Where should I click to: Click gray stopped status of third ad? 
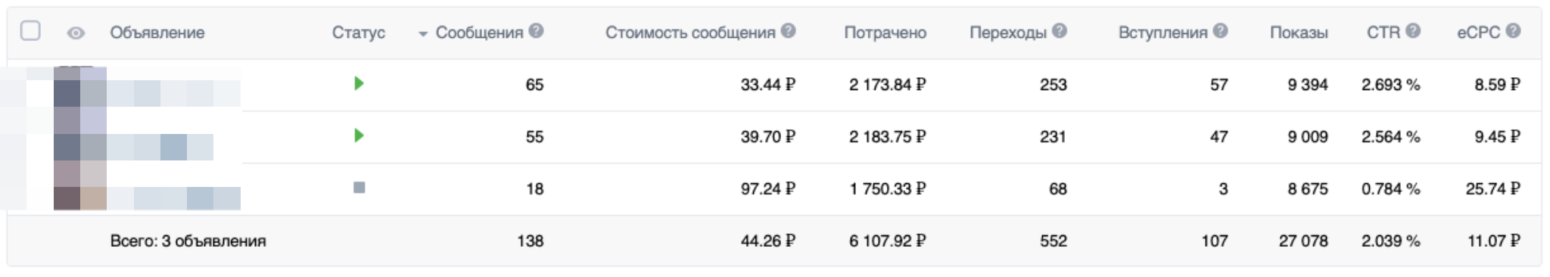click(359, 188)
